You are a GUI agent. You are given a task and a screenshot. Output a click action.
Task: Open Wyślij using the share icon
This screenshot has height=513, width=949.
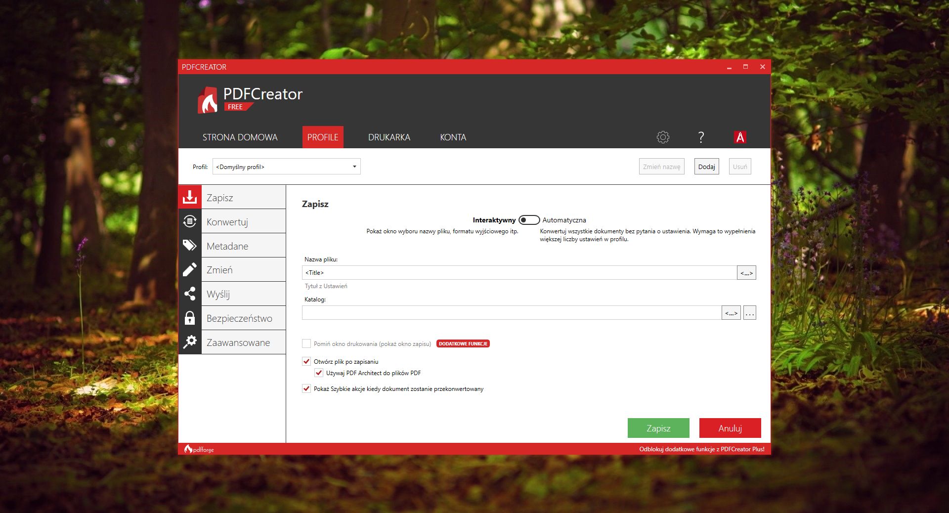(x=190, y=294)
